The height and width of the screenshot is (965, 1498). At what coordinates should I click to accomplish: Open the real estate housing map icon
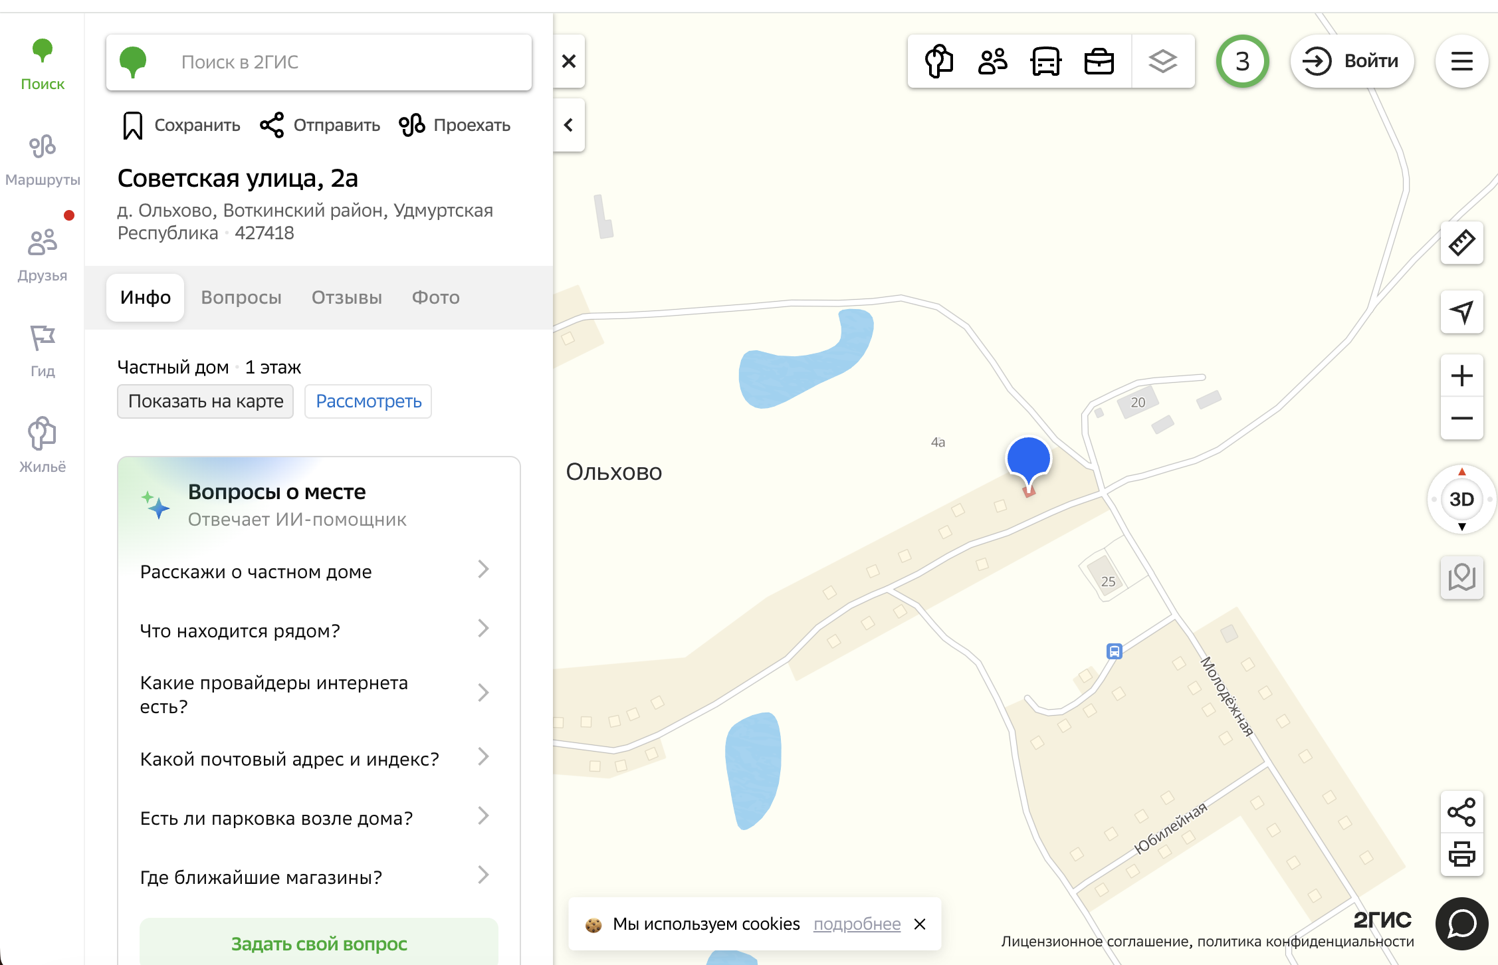[939, 61]
